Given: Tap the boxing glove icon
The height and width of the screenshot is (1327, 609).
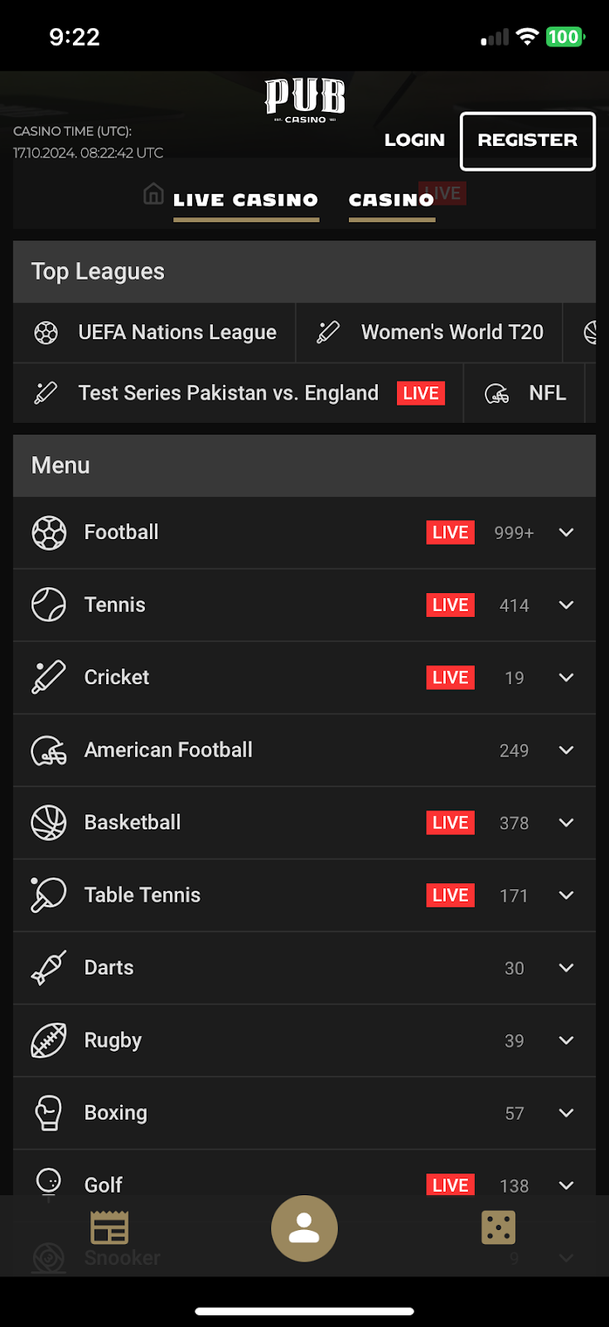Looking at the screenshot, I should tap(49, 1113).
